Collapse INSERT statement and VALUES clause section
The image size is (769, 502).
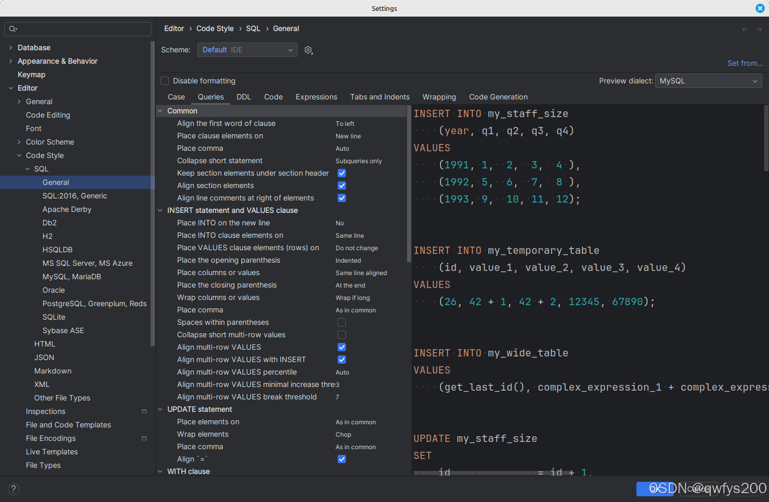[161, 210]
